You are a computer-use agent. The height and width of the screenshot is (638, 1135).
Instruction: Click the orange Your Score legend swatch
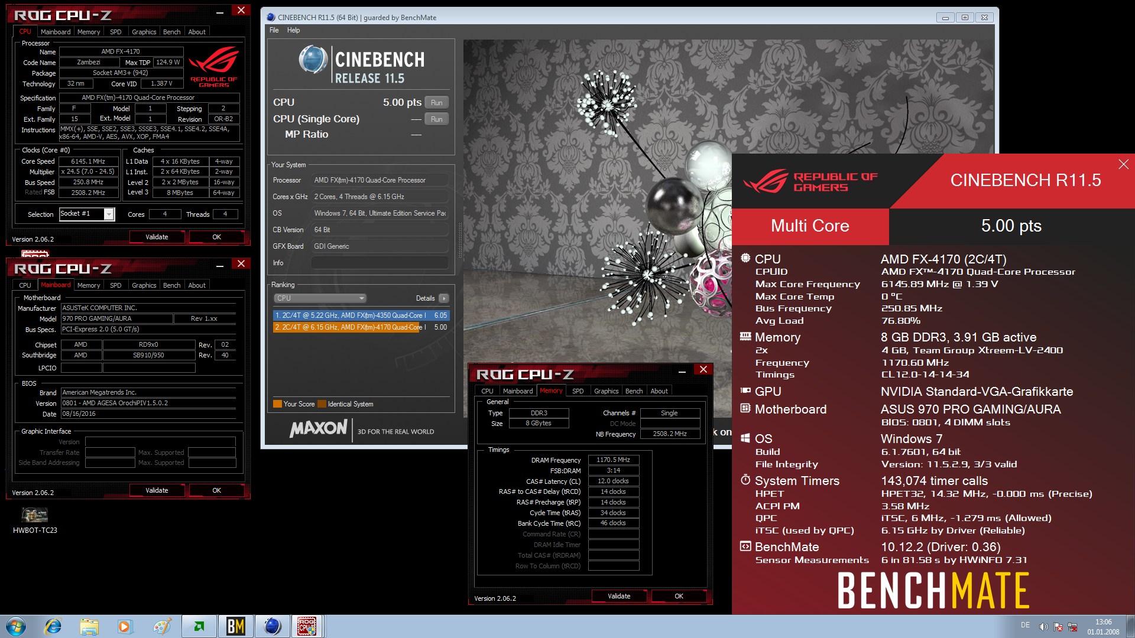point(277,404)
